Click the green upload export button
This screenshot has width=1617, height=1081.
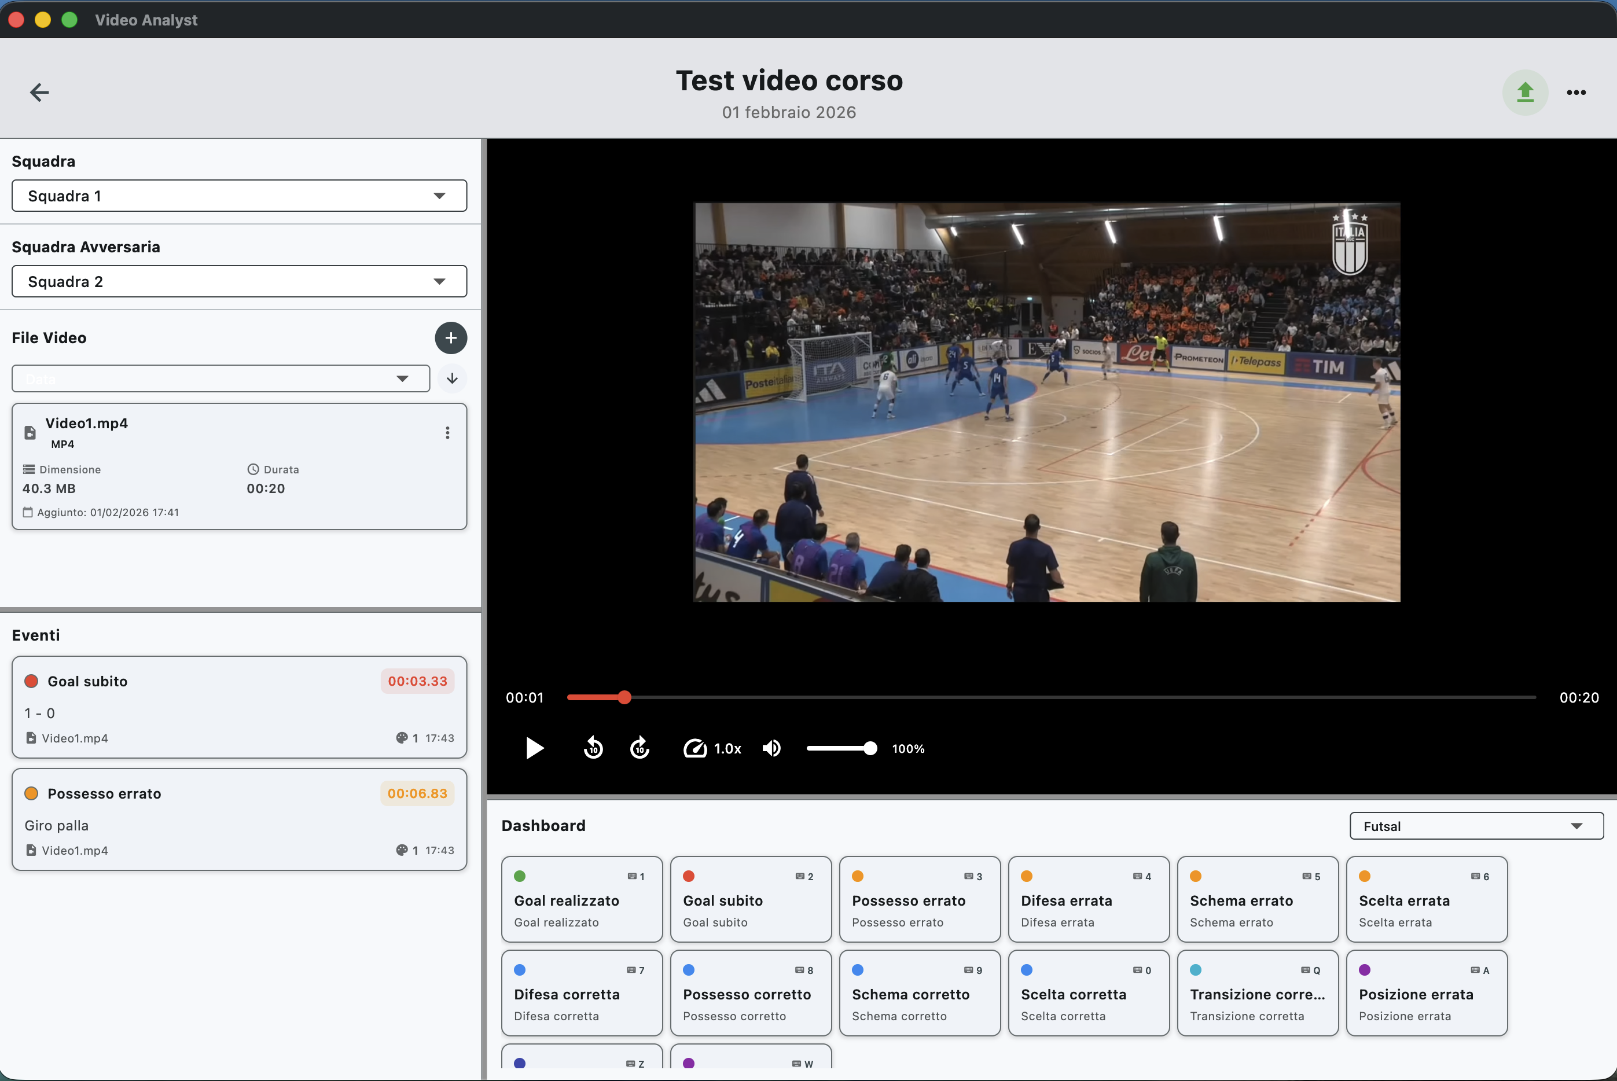1524,93
